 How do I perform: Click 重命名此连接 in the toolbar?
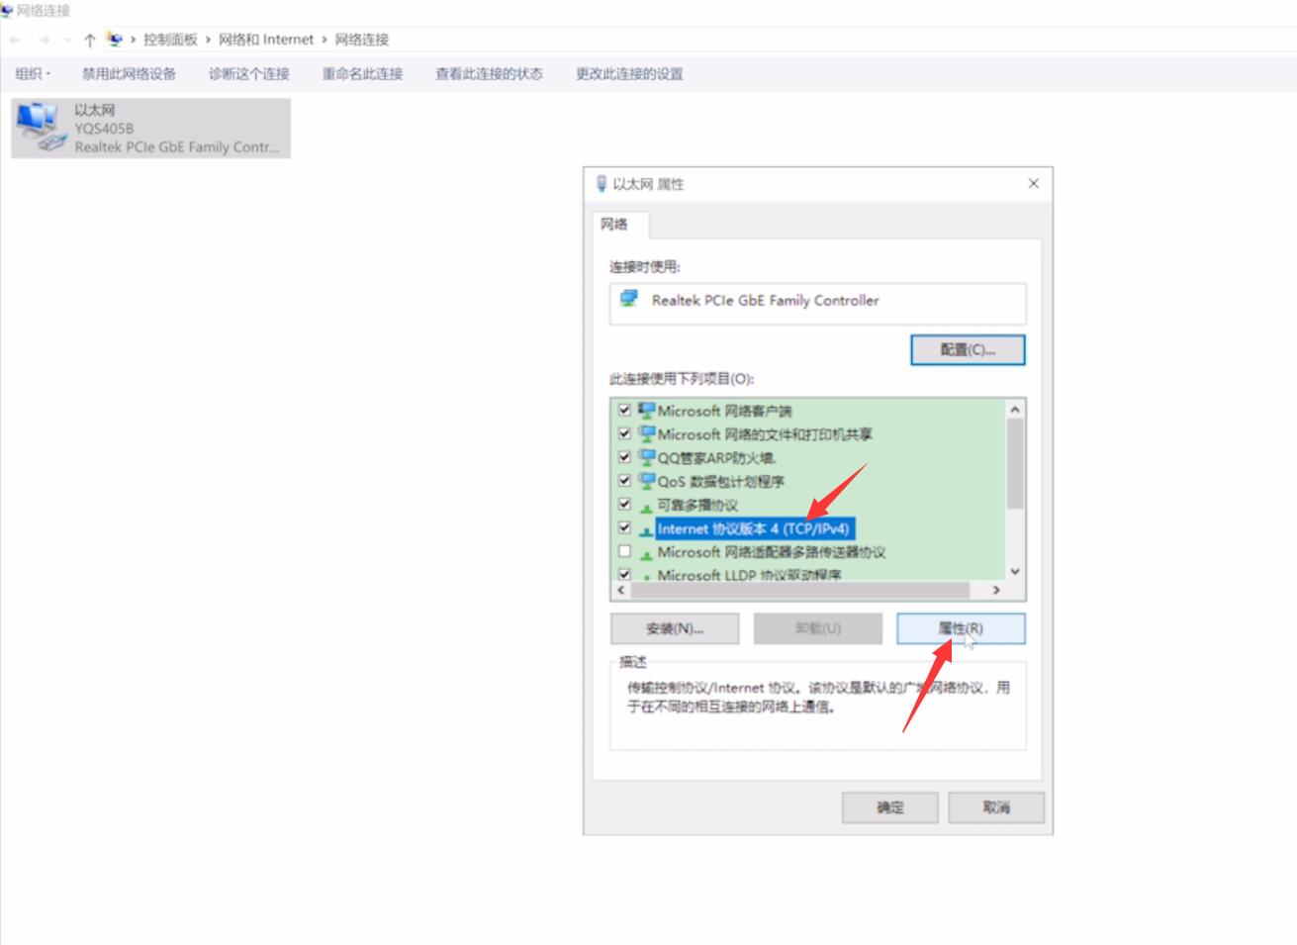coord(362,73)
